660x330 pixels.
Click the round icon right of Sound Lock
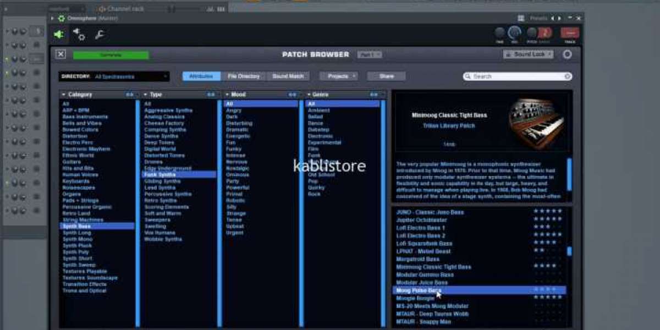click(567, 54)
